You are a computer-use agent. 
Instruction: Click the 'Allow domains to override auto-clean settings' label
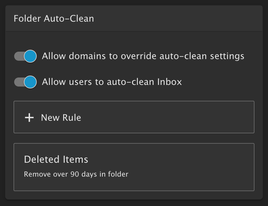(x=143, y=56)
